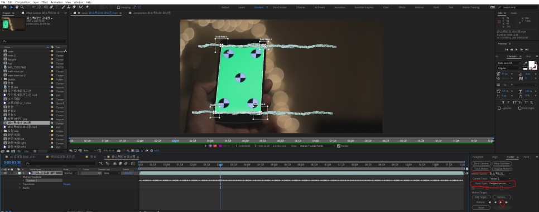Open the Effect menu
Screen dimensions: 539x212
[x=45, y=2]
